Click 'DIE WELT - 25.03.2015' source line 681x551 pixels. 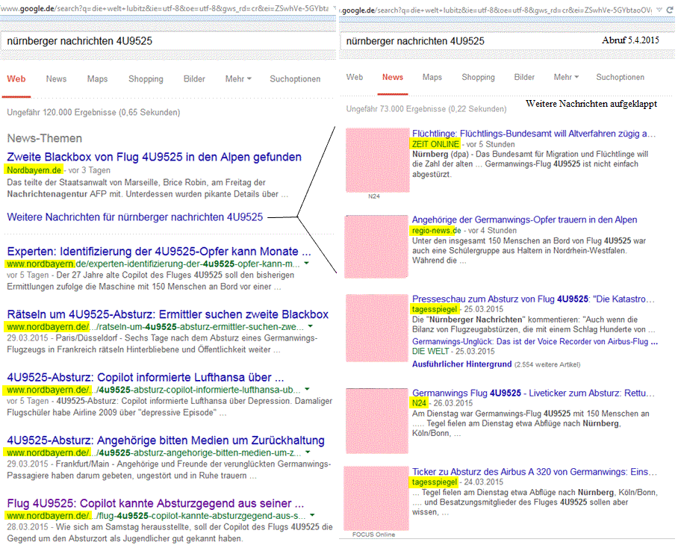tap(453, 352)
